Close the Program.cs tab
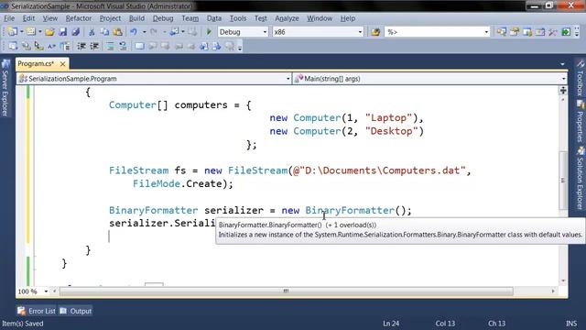586x330 pixels. tap(63, 64)
